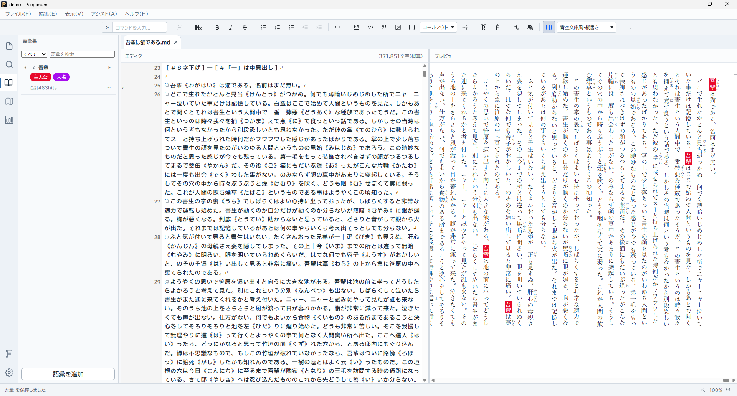Toggle fullscreen focus mode
This screenshot has width=737, height=396.
(x=629, y=27)
